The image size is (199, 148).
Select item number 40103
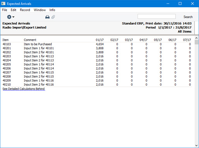click(x=7, y=44)
